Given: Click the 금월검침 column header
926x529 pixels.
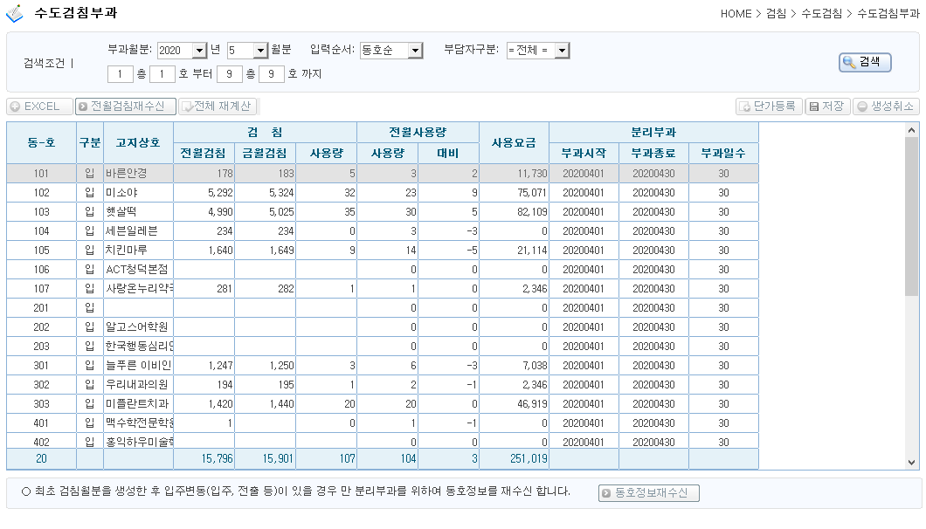Looking at the screenshot, I should (x=266, y=154).
